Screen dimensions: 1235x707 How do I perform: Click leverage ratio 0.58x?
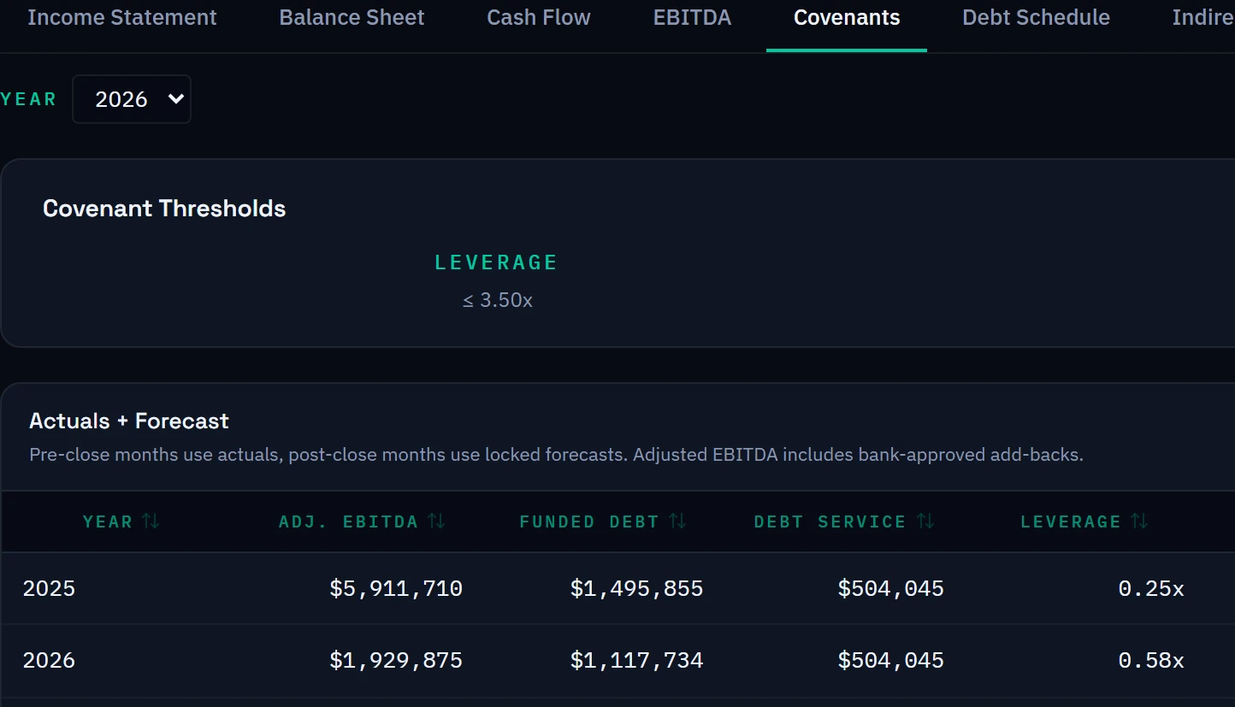[x=1151, y=660]
